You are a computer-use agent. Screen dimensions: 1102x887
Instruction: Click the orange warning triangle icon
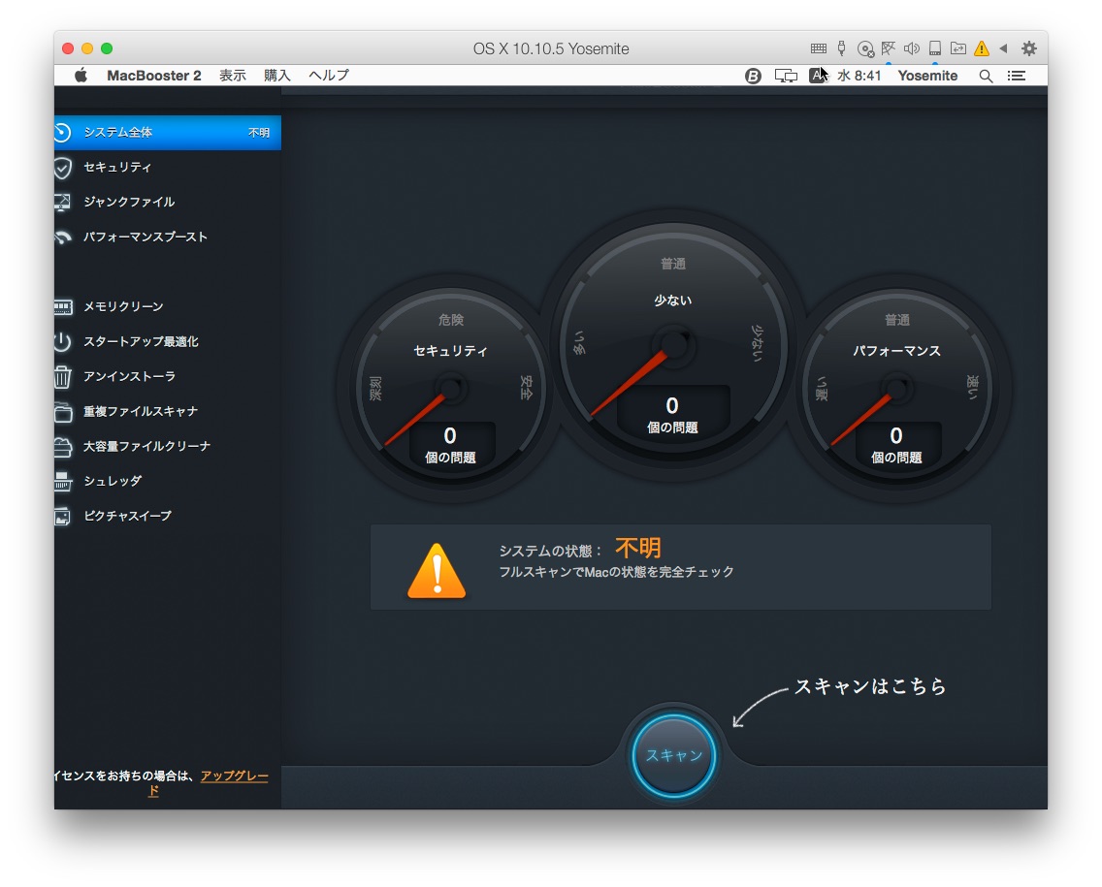pos(437,571)
